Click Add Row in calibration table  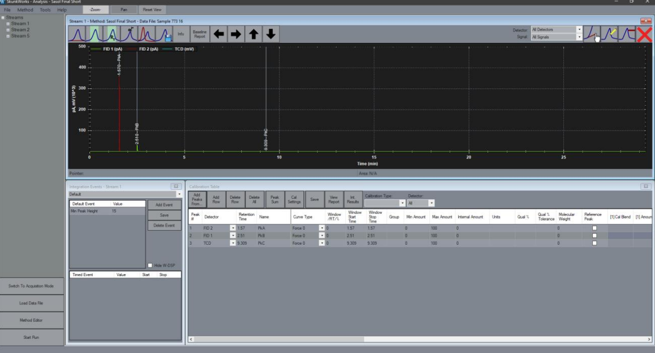coord(216,199)
